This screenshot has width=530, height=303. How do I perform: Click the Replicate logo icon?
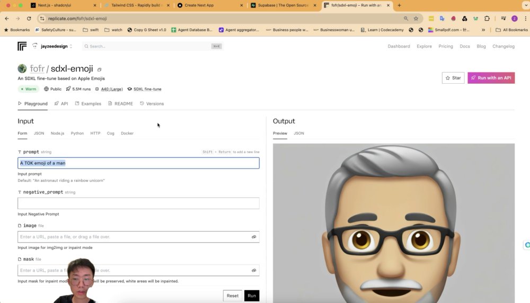(x=22, y=46)
